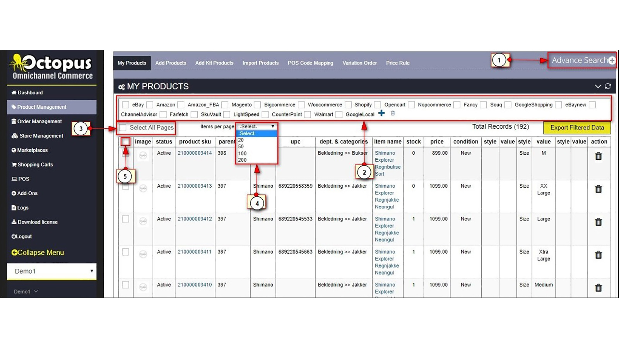Switch to the Add Products tab
This screenshot has width=619, height=348.
point(171,63)
